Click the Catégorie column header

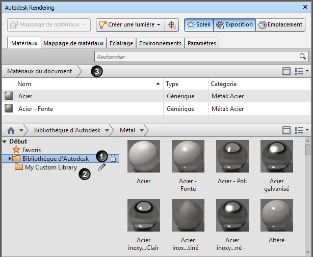click(259, 84)
